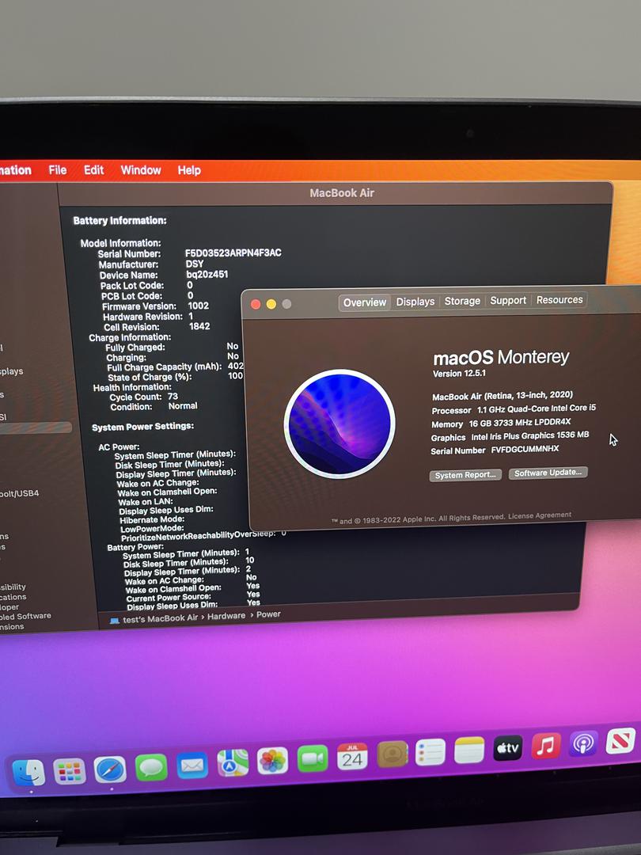Launch Safari from the Dock

(x=110, y=769)
